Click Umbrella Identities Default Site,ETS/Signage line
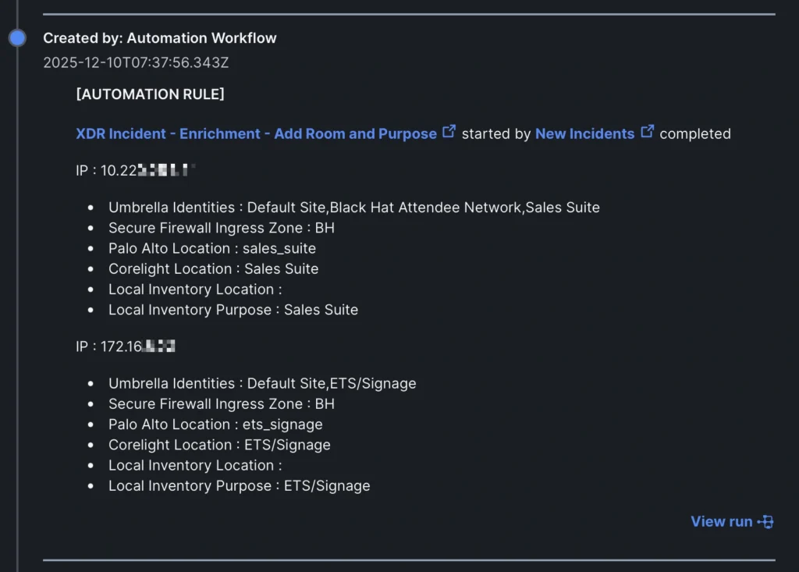Image resolution: width=799 pixels, height=572 pixels. pyautogui.click(x=262, y=383)
